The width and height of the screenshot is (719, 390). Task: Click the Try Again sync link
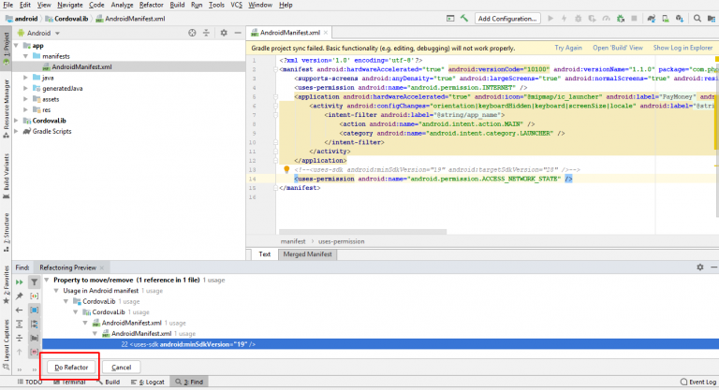click(567, 47)
